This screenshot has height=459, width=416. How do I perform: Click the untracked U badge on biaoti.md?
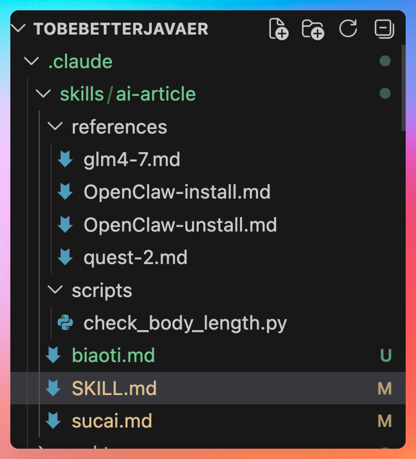pos(386,355)
